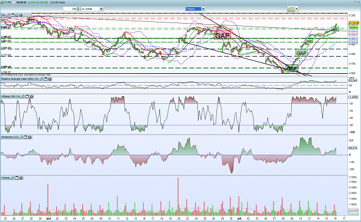Click the Williams %R panel window icon
The width and height of the screenshot is (361, 222).
[27, 96]
